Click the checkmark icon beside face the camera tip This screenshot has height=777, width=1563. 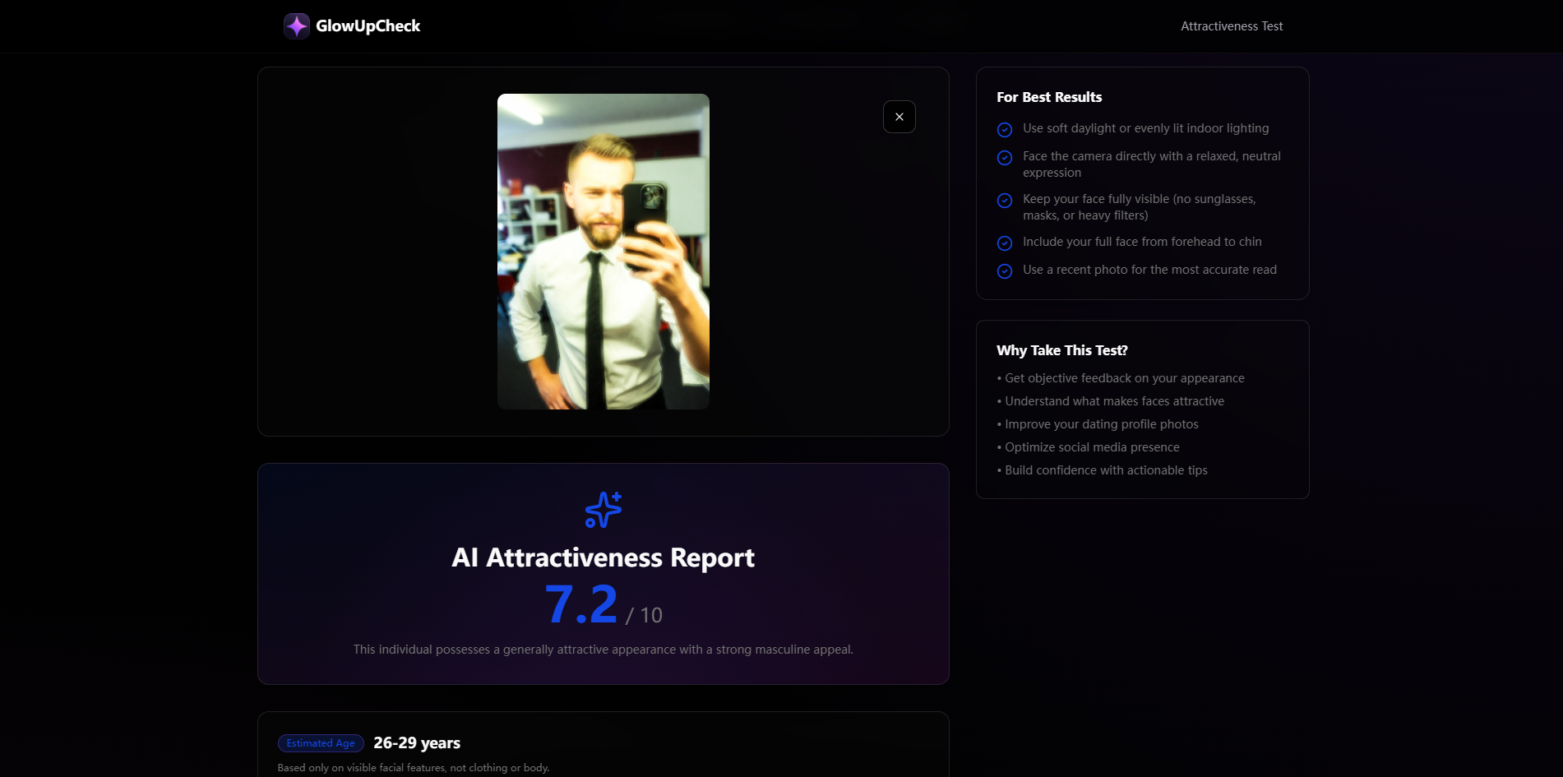pos(1005,158)
